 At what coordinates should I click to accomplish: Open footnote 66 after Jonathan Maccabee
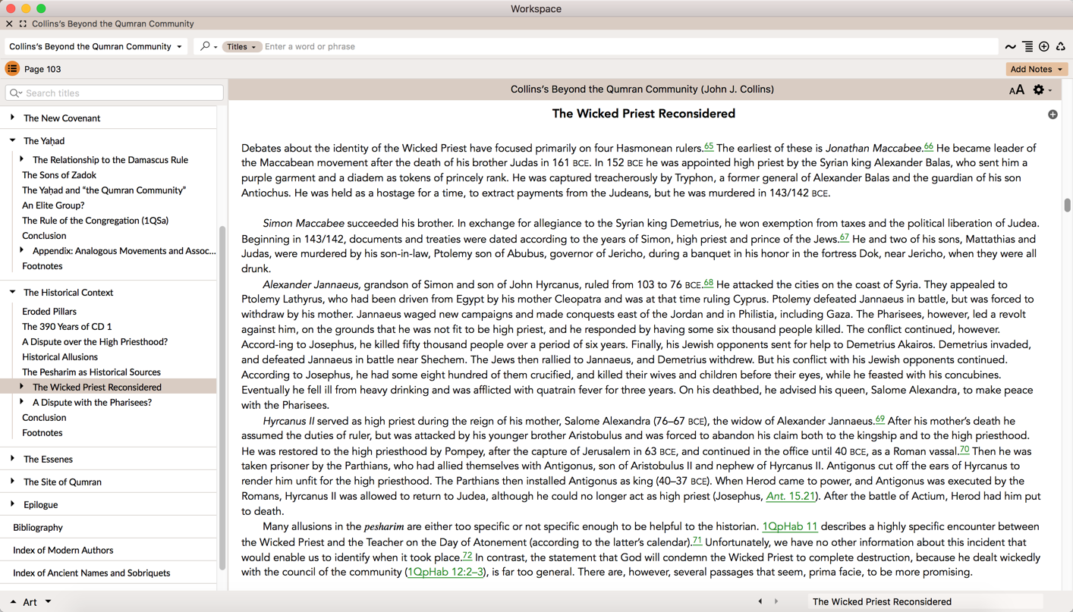point(929,146)
